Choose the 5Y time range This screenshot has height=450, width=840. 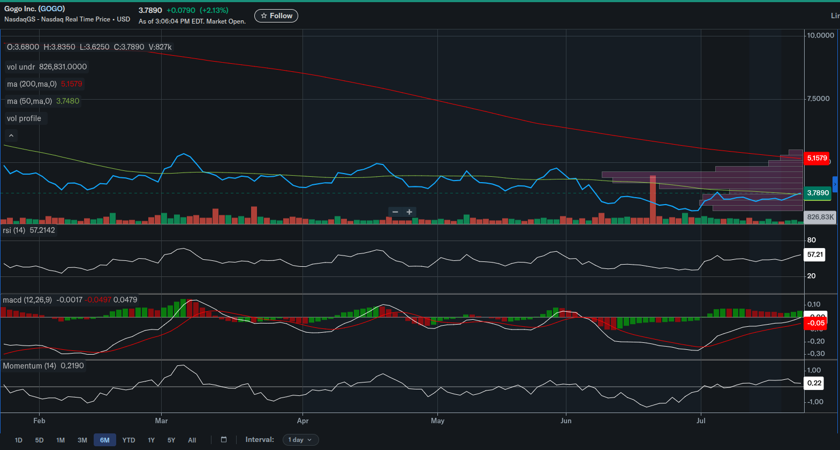pyautogui.click(x=171, y=440)
